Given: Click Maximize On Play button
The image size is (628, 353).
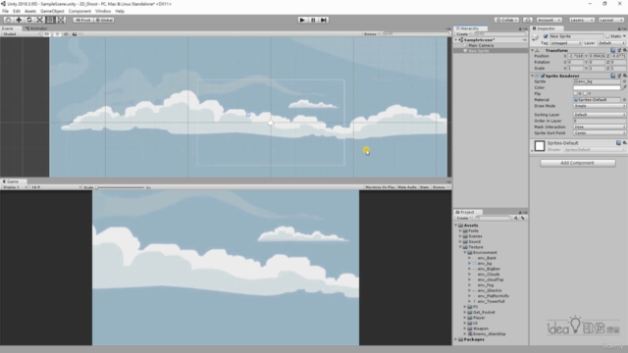Looking at the screenshot, I should coord(380,187).
